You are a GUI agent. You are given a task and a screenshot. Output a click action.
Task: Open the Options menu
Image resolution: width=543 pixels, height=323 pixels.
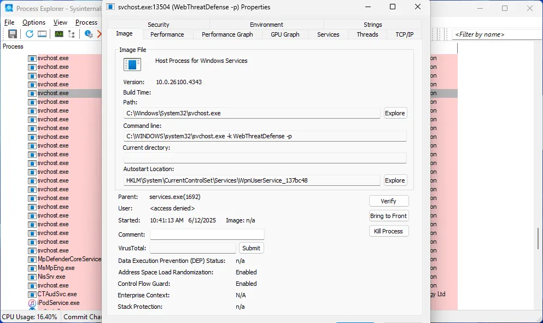34,22
